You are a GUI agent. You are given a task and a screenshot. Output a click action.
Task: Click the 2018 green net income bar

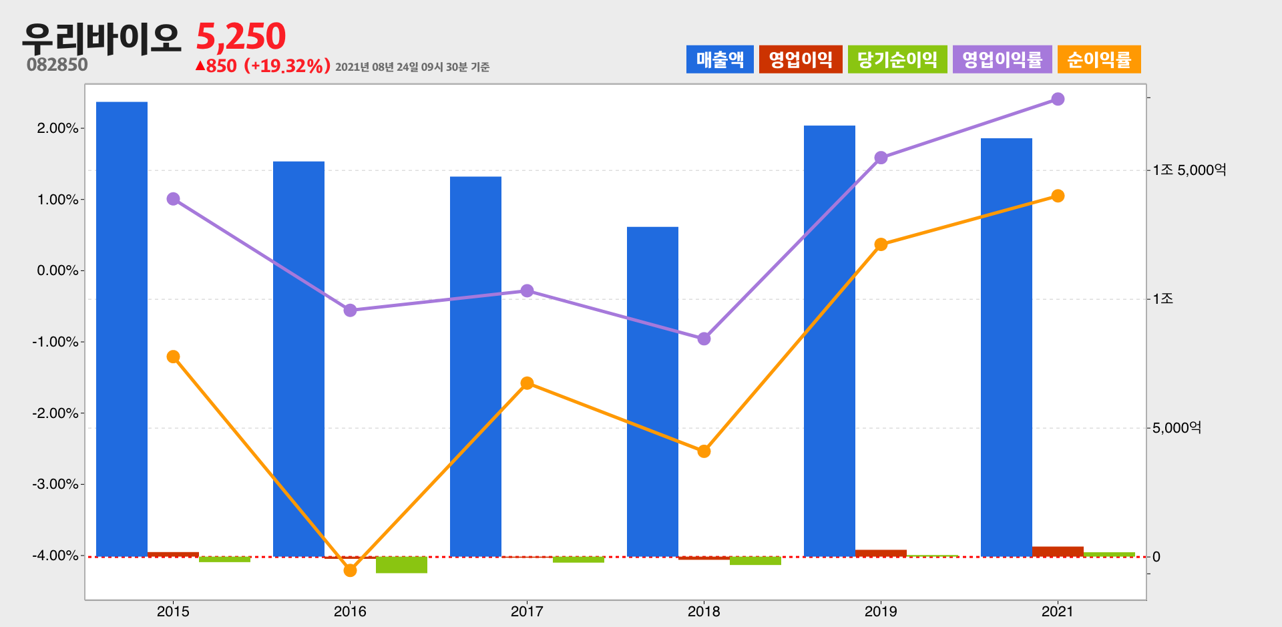coord(755,561)
